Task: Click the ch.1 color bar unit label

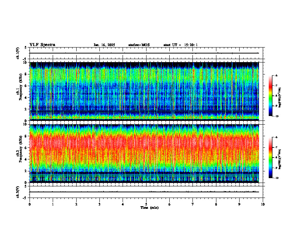Action: [x=280, y=98]
